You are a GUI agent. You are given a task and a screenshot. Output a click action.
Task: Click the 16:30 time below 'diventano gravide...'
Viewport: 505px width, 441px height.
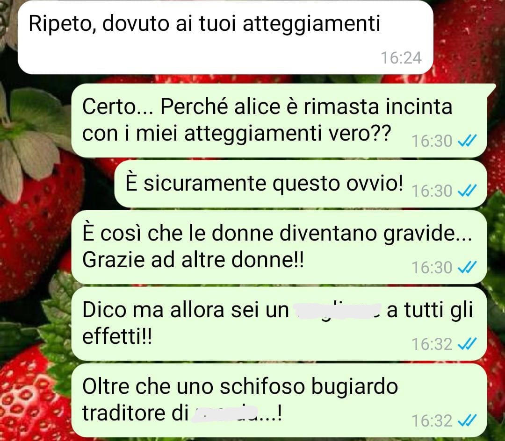coord(432,268)
